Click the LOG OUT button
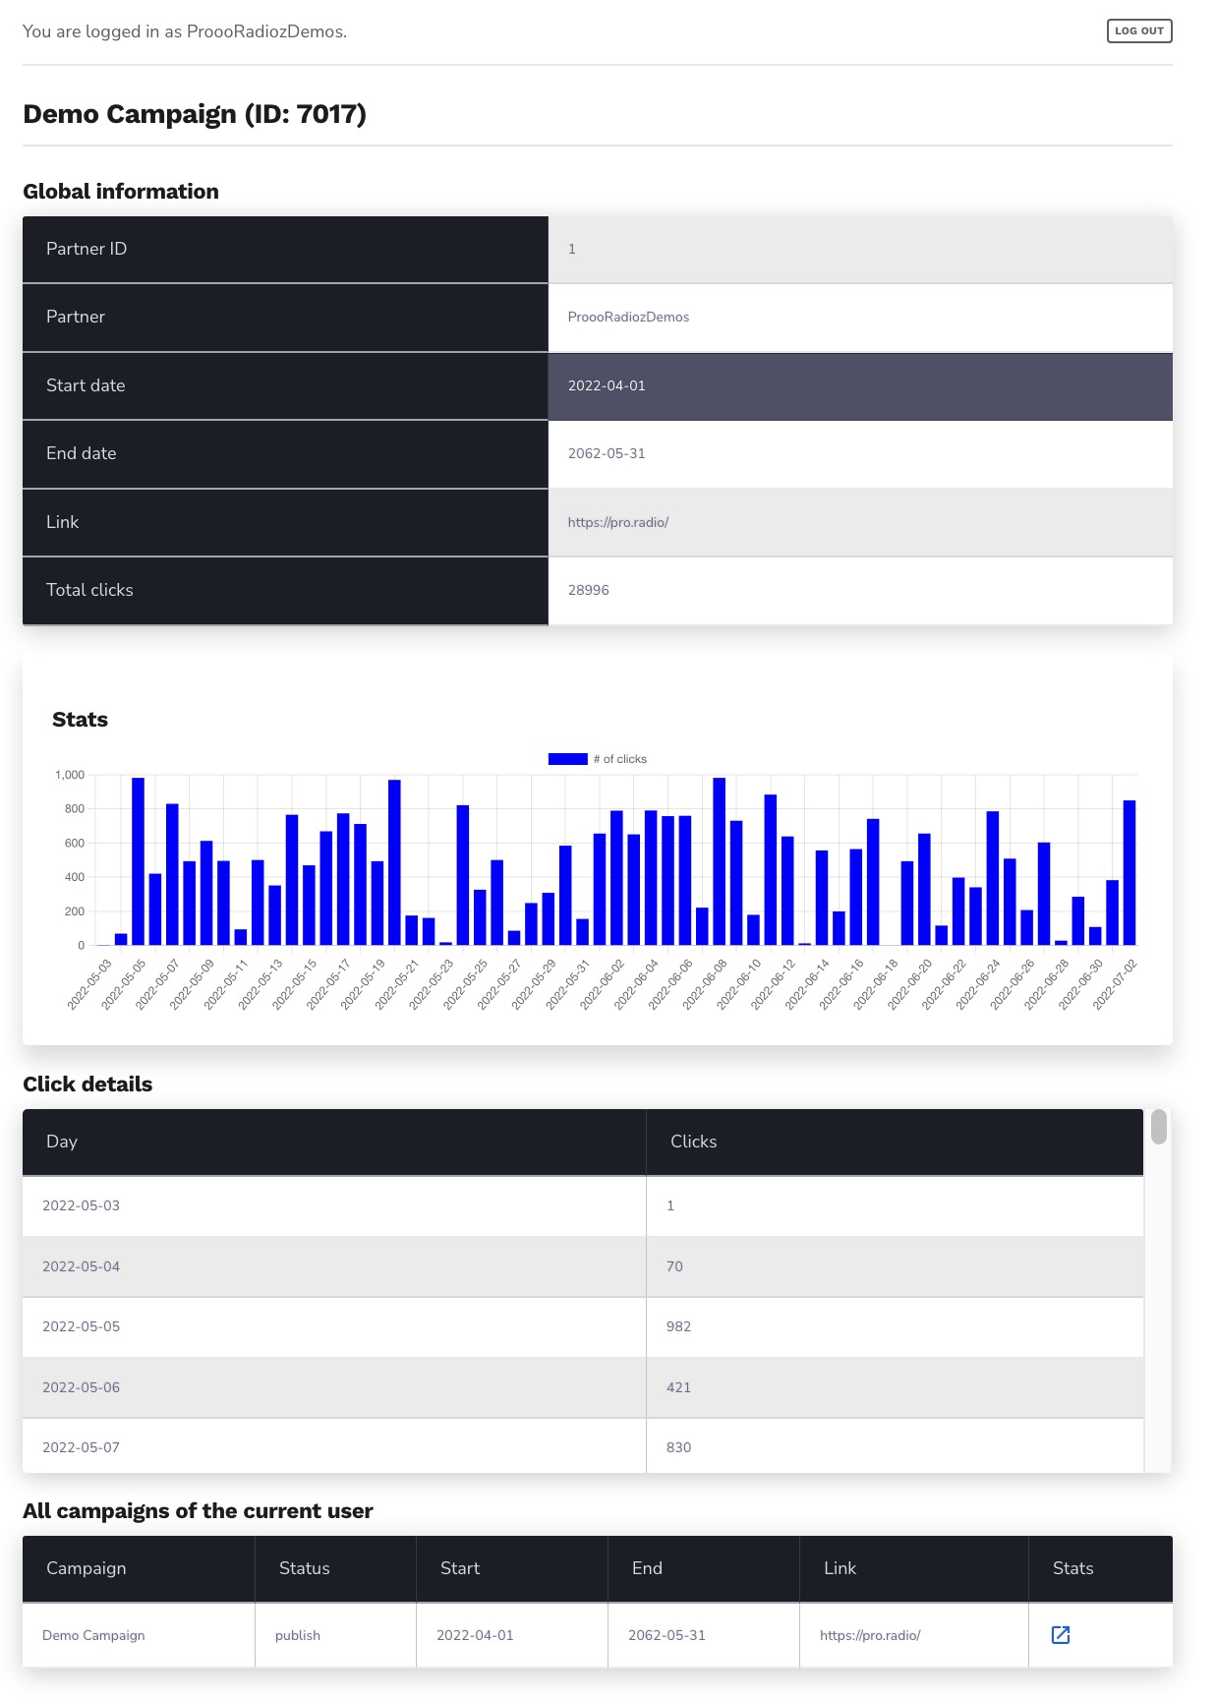1217x1701 pixels. pos(1138,30)
